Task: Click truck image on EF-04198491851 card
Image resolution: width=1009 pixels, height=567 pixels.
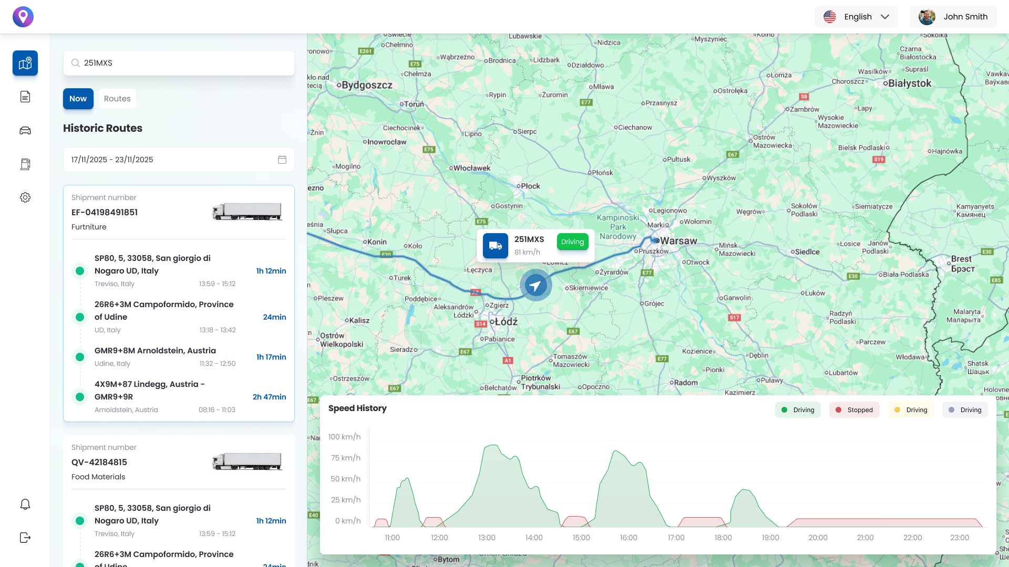Action: [247, 212]
